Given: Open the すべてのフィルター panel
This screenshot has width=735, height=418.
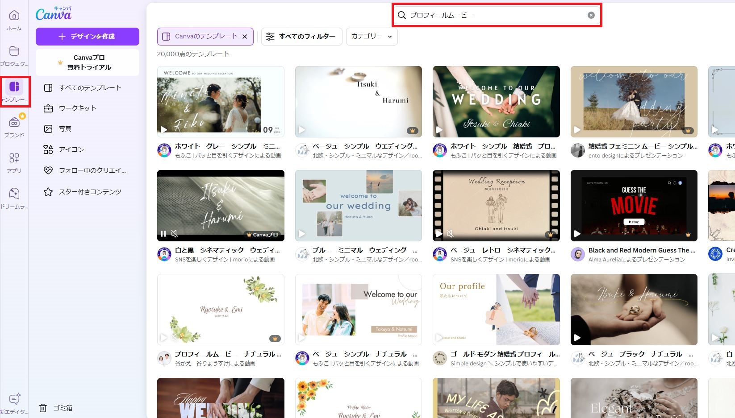Looking at the screenshot, I should tap(301, 37).
